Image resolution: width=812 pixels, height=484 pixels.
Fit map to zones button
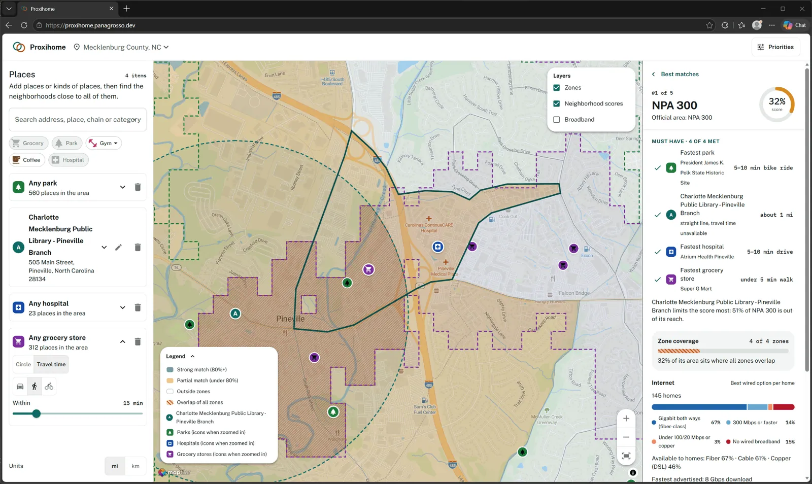coord(626,456)
